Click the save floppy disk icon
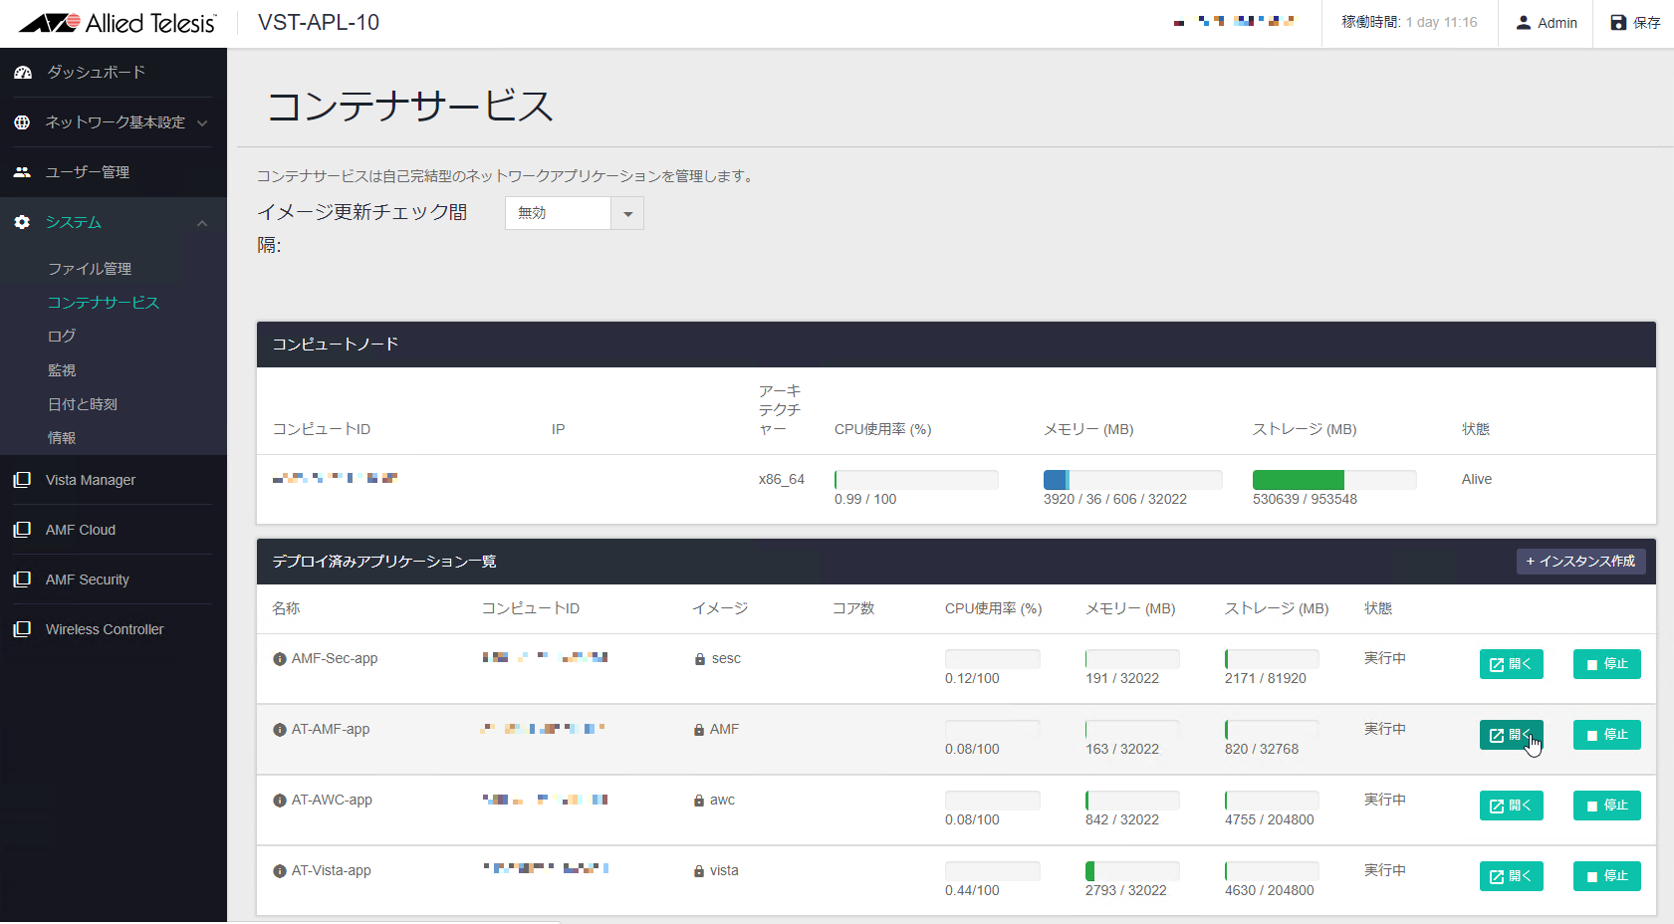 tap(1618, 23)
